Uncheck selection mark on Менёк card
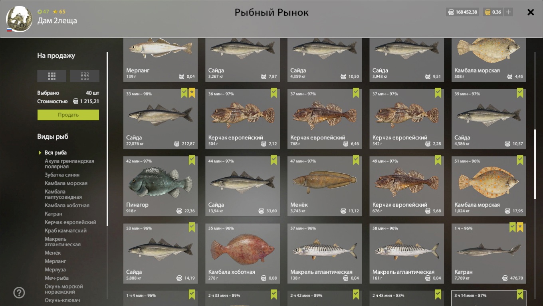This screenshot has height=306, width=543. [356, 161]
